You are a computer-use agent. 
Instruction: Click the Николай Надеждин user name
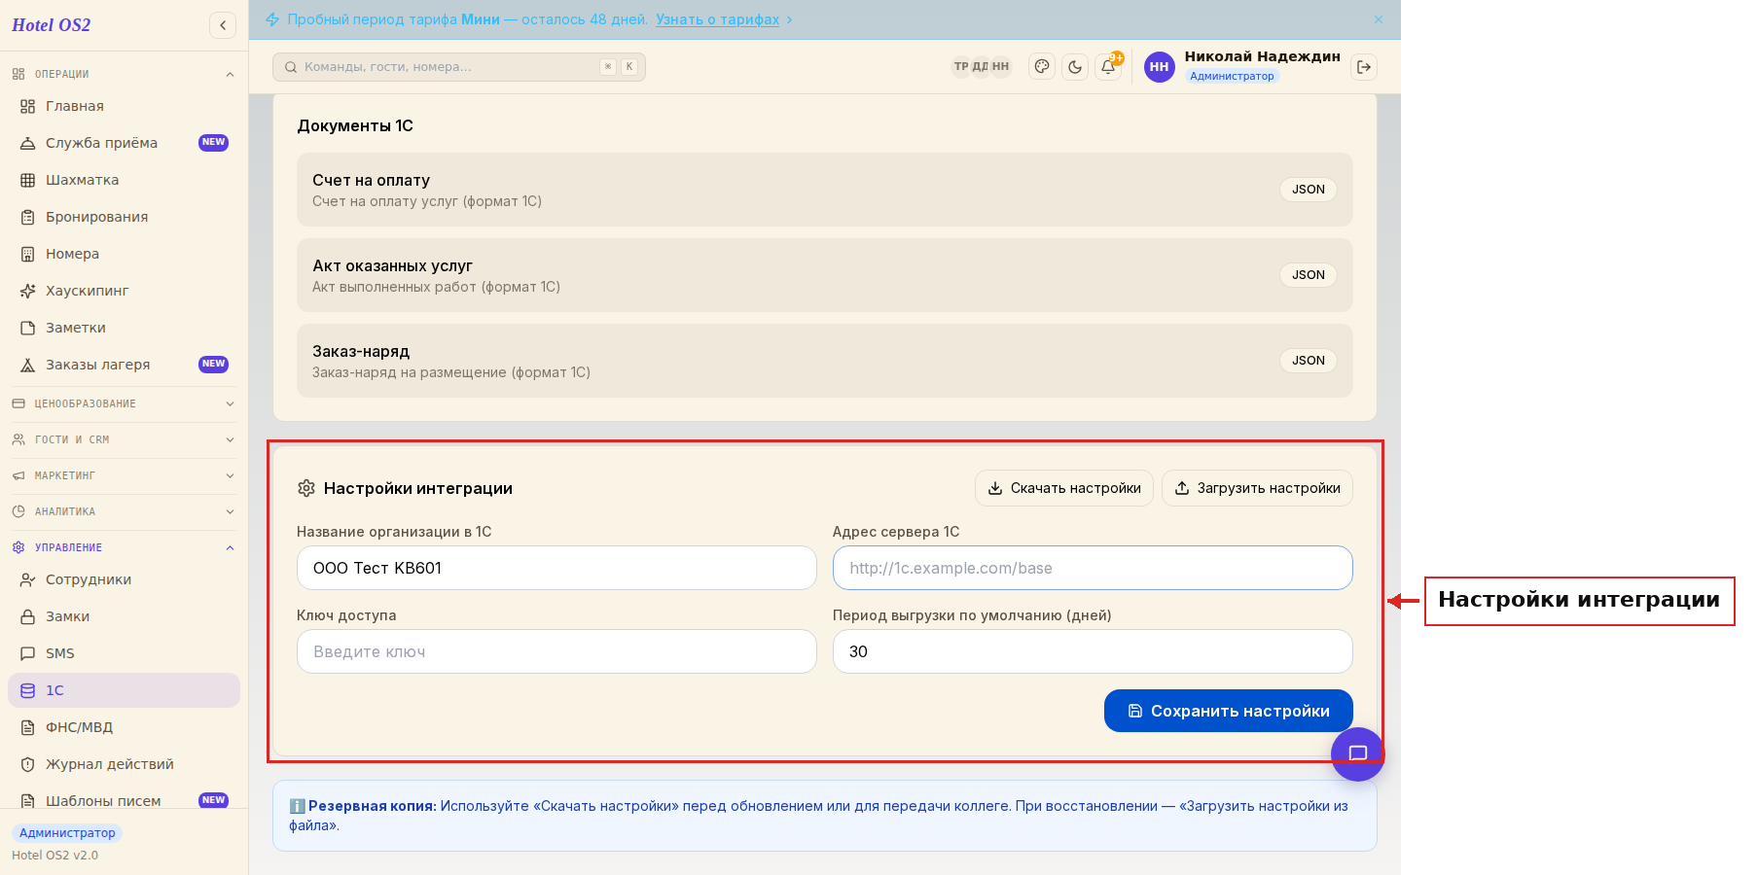pos(1262,56)
